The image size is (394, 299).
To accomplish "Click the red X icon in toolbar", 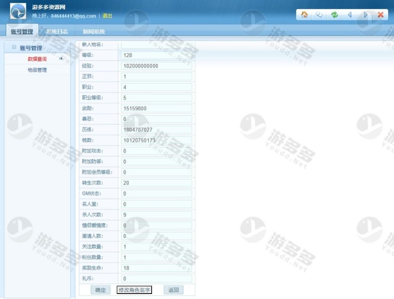I will click(x=381, y=15).
